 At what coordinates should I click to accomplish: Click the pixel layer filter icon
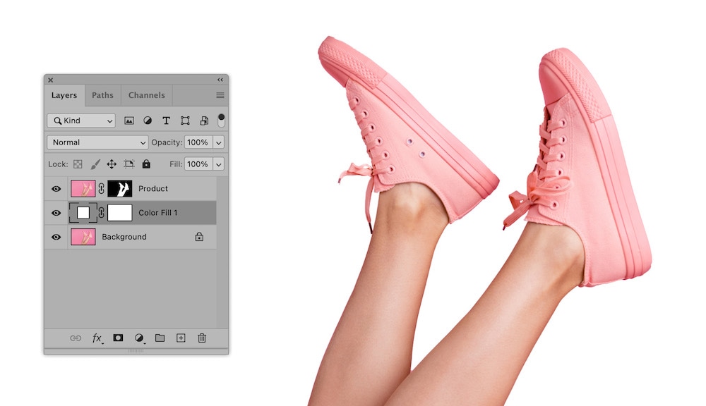point(129,121)
